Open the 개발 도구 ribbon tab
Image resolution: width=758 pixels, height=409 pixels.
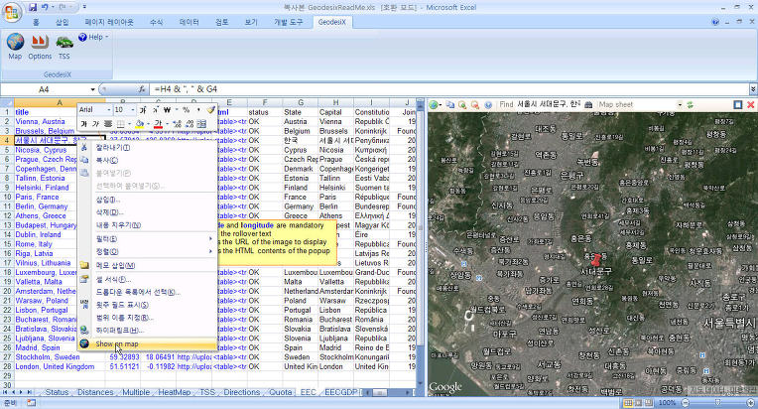[288, 22]
